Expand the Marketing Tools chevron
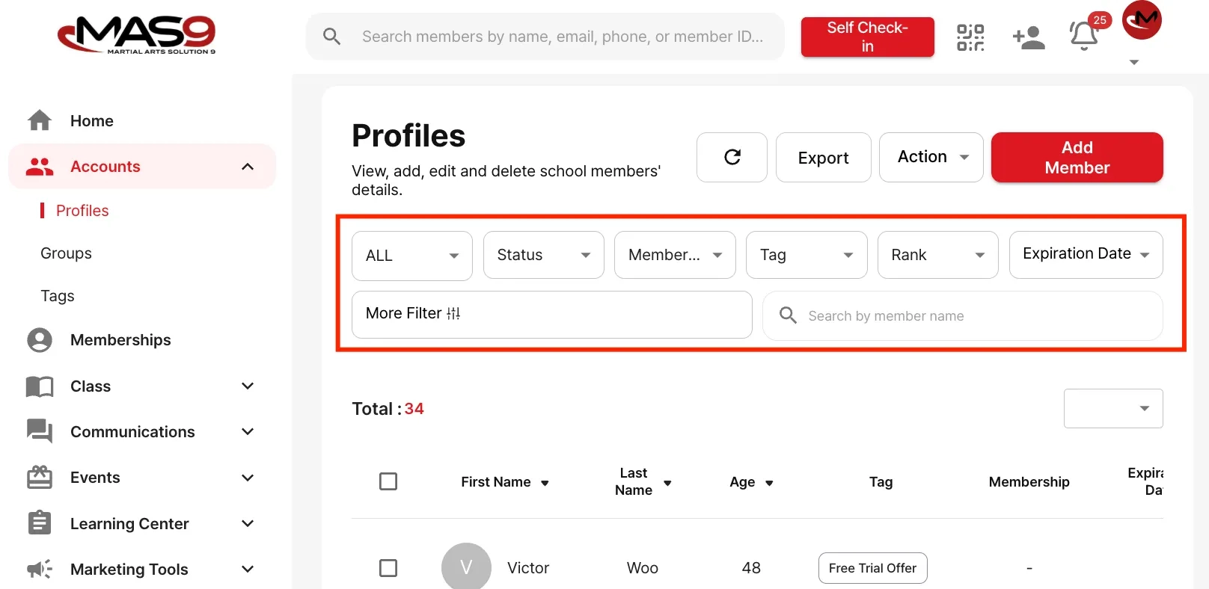The image size is (1209, 589). point(248,569)
